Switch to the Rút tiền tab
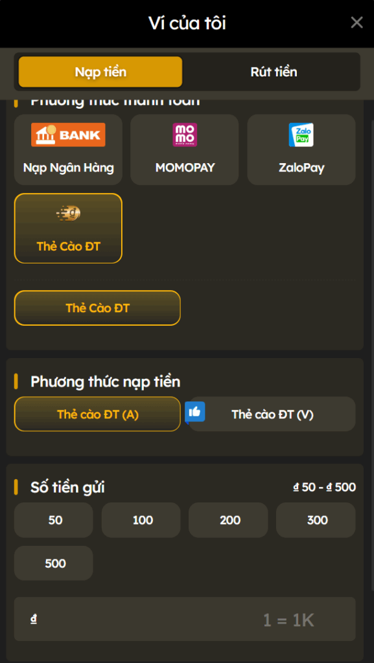374x663 pixels. [x=274, y=72]
